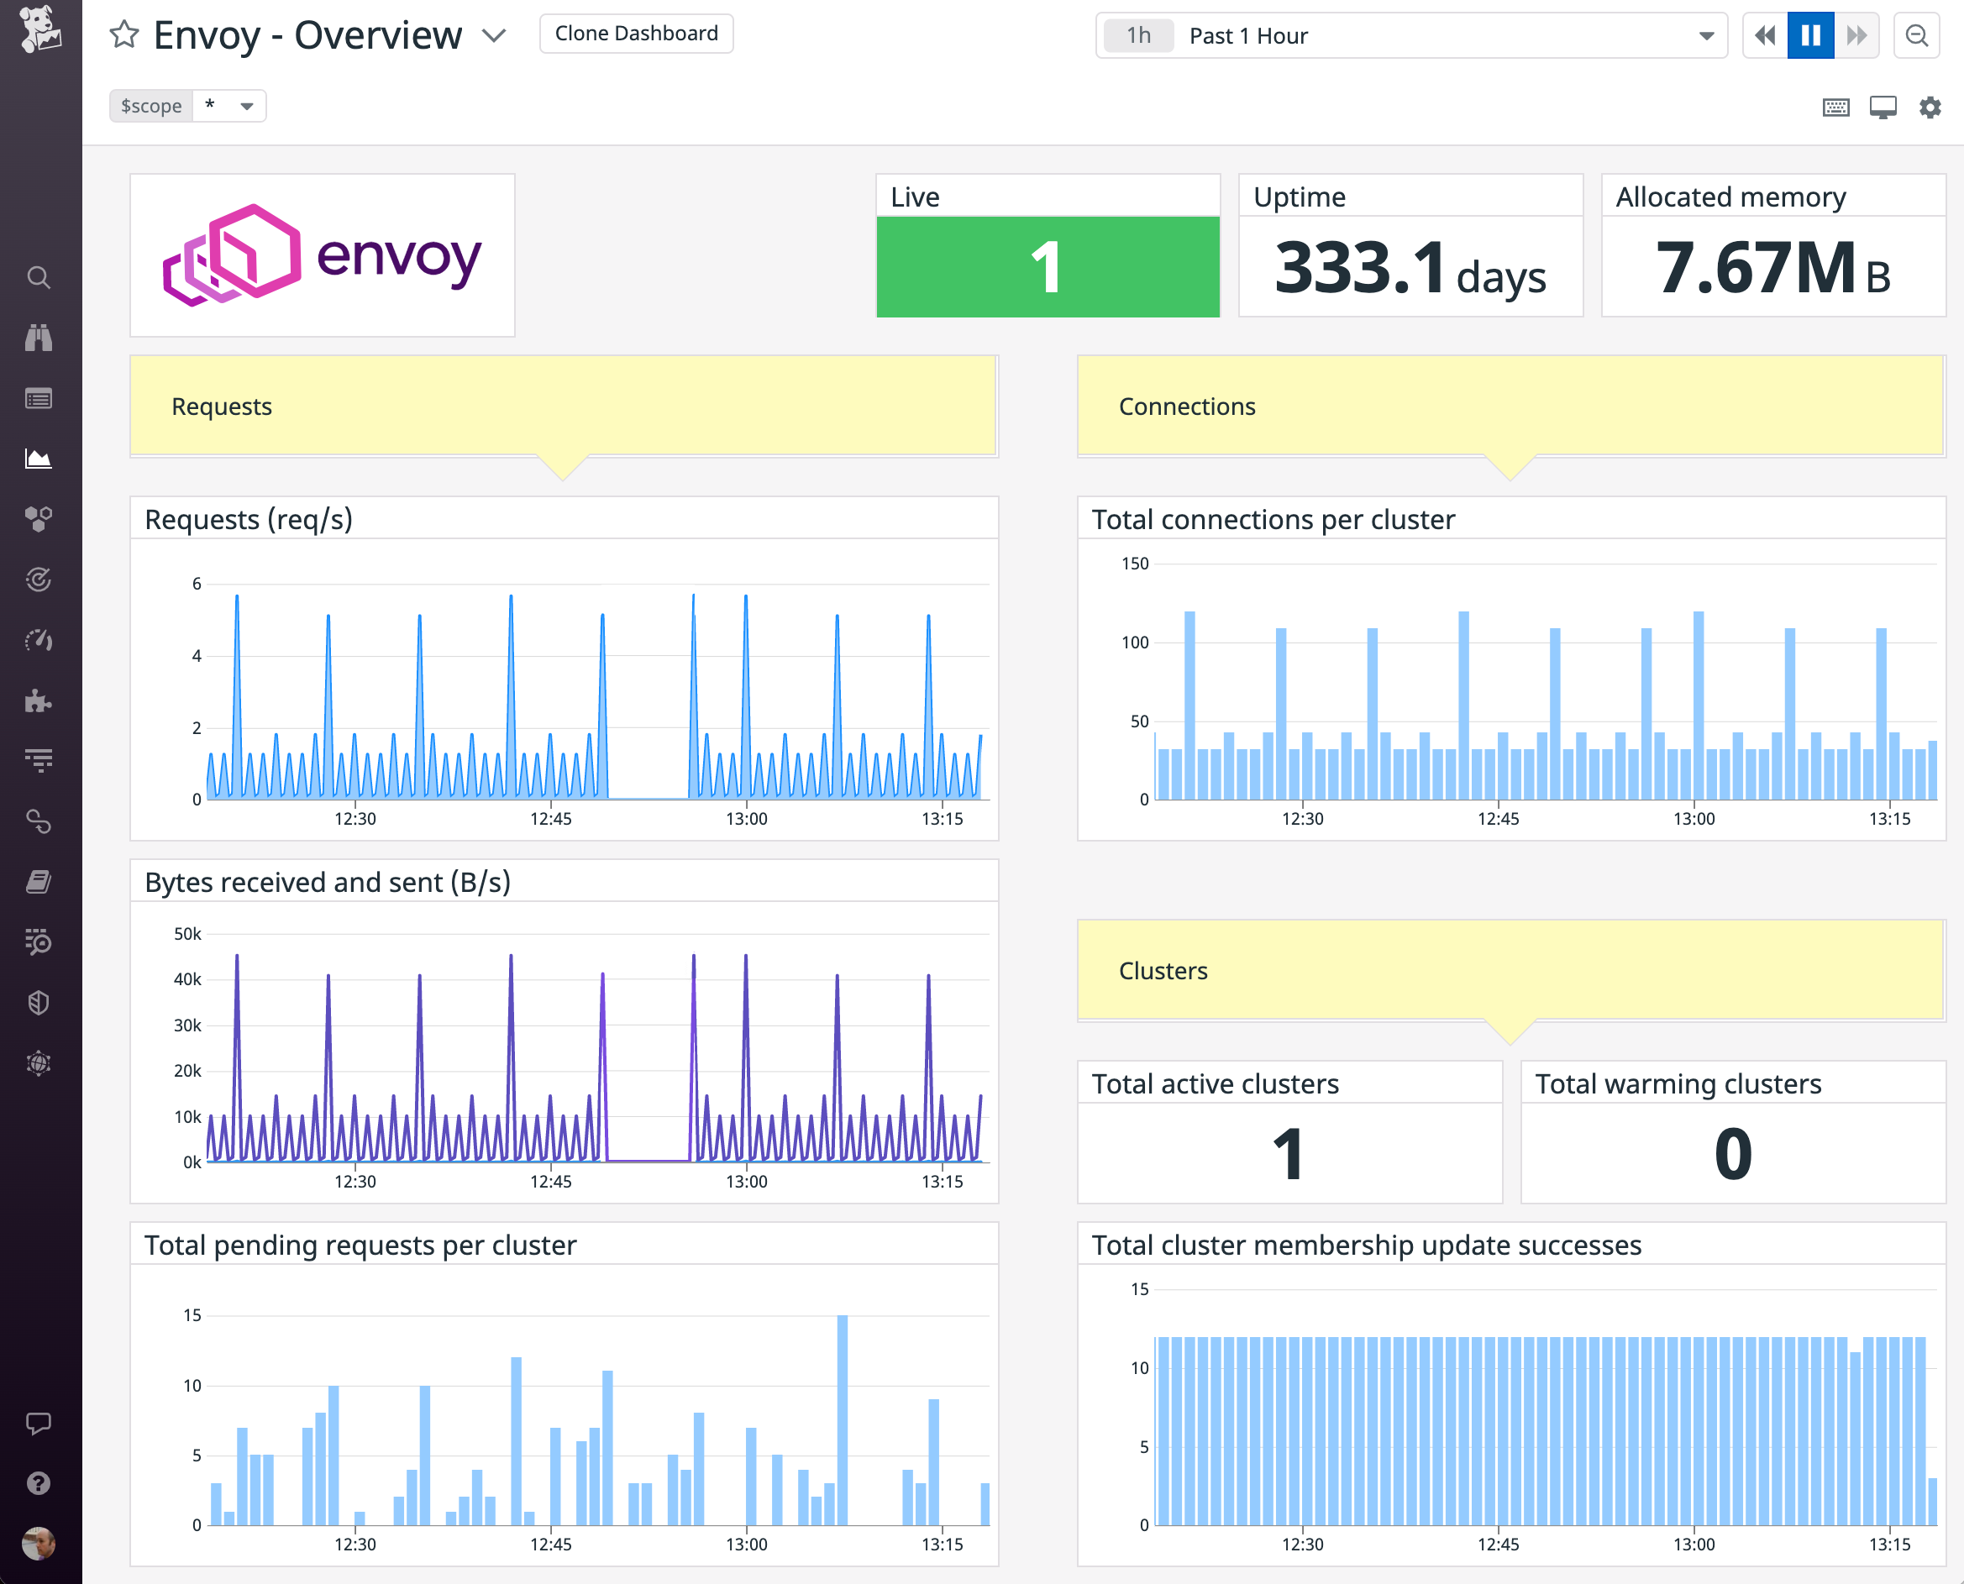Show keyboard shortcuts via the keyboard icon

1835,107
